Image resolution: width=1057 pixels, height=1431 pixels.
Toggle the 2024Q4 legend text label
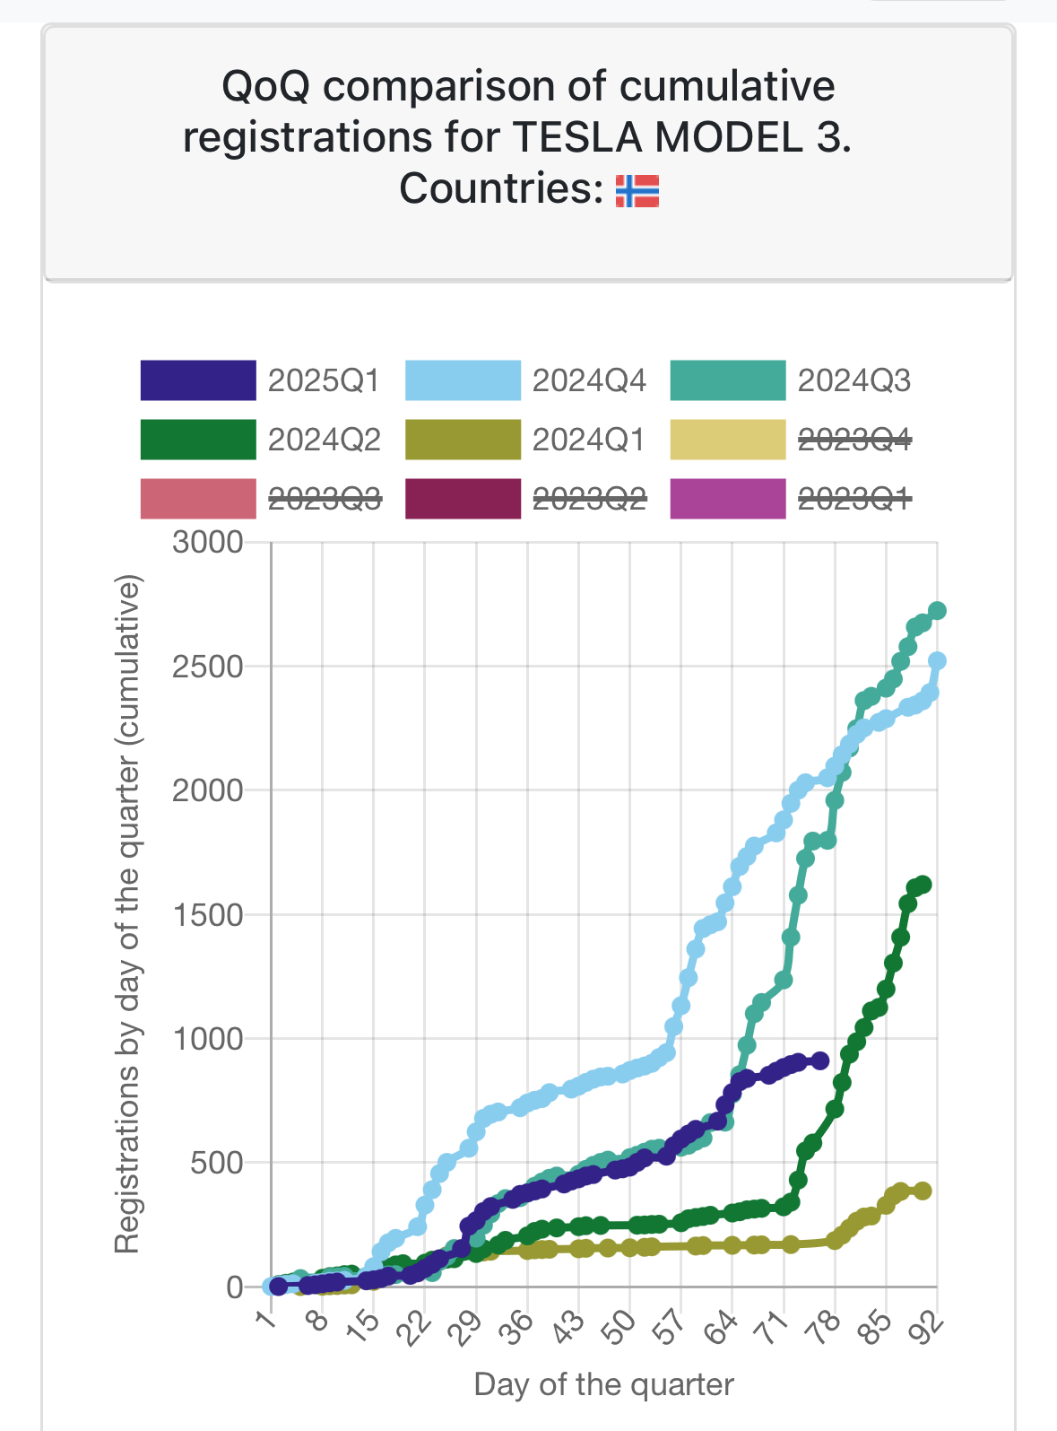589,380
